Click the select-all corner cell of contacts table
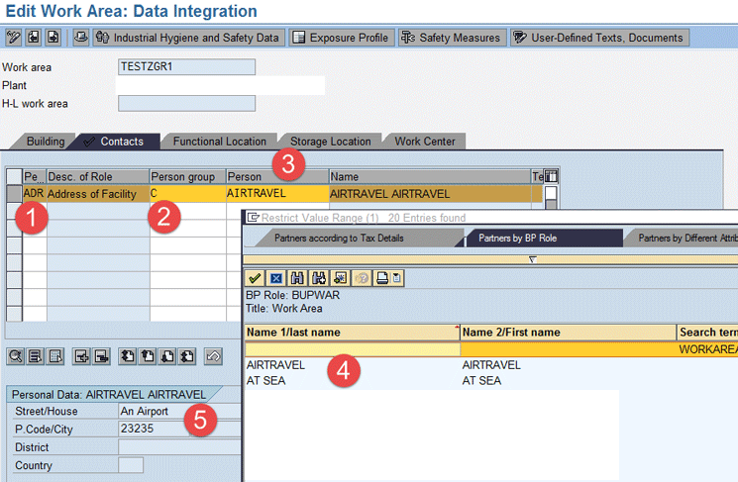This screenshot has width=738, height=482. pos(13,176)
